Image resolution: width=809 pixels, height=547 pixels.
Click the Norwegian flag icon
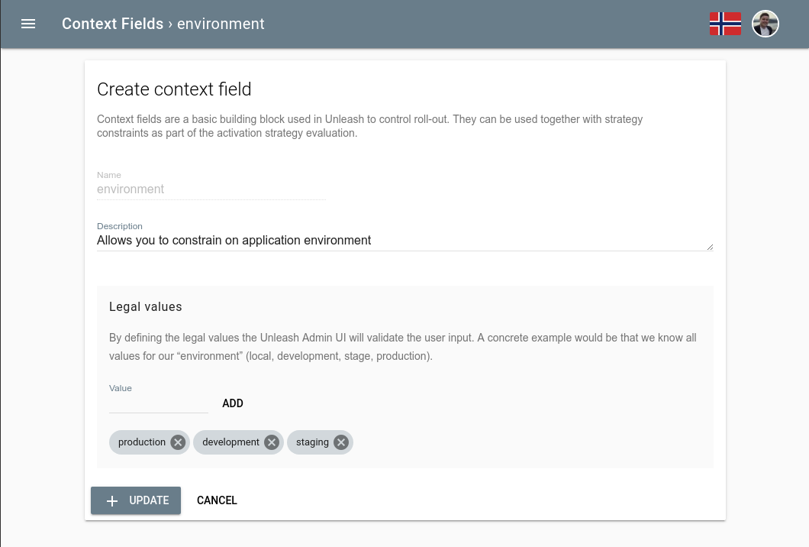724,24
